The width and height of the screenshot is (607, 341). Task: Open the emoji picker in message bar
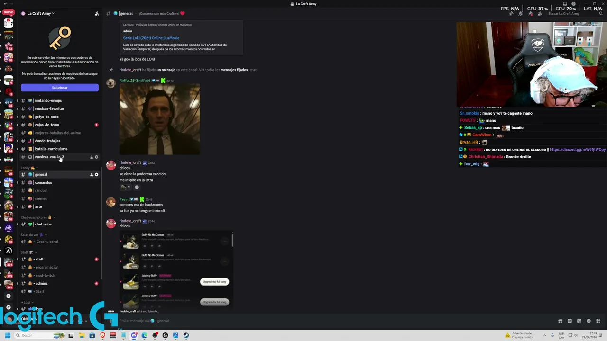pos(589,321)
